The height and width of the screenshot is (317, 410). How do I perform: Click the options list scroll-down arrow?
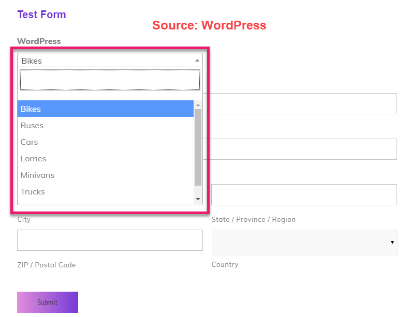click(198, 199)
